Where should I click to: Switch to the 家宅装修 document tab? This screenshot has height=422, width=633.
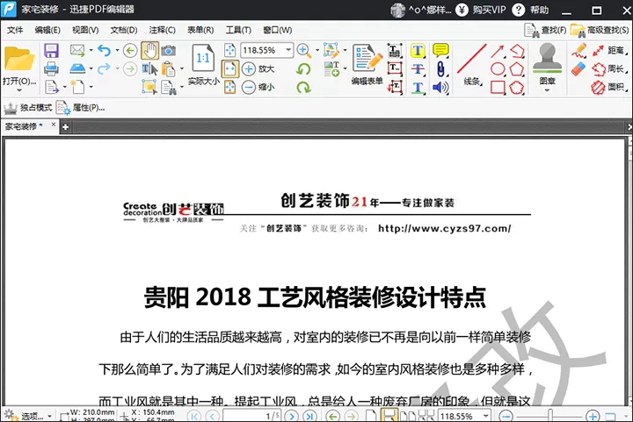point(24,127)
